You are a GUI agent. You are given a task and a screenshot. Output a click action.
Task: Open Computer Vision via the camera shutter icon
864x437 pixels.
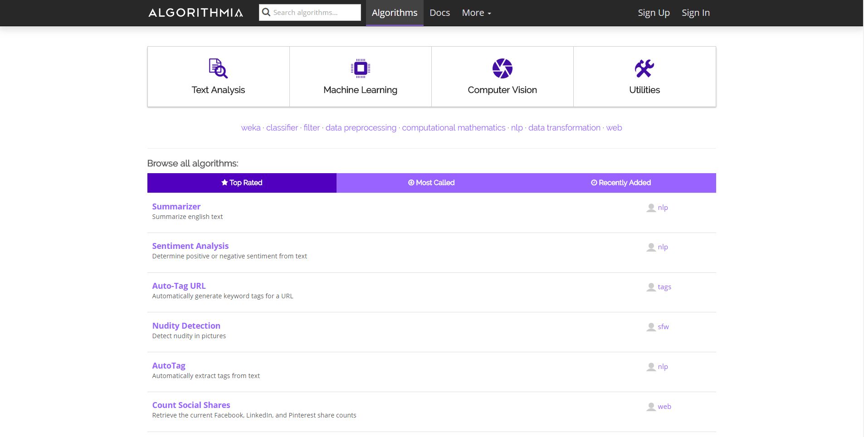502,68
